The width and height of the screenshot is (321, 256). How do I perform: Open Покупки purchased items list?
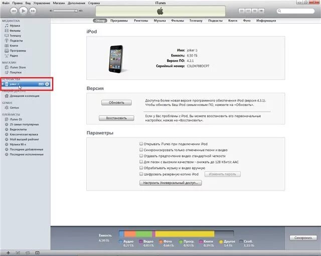pos(16,72)
